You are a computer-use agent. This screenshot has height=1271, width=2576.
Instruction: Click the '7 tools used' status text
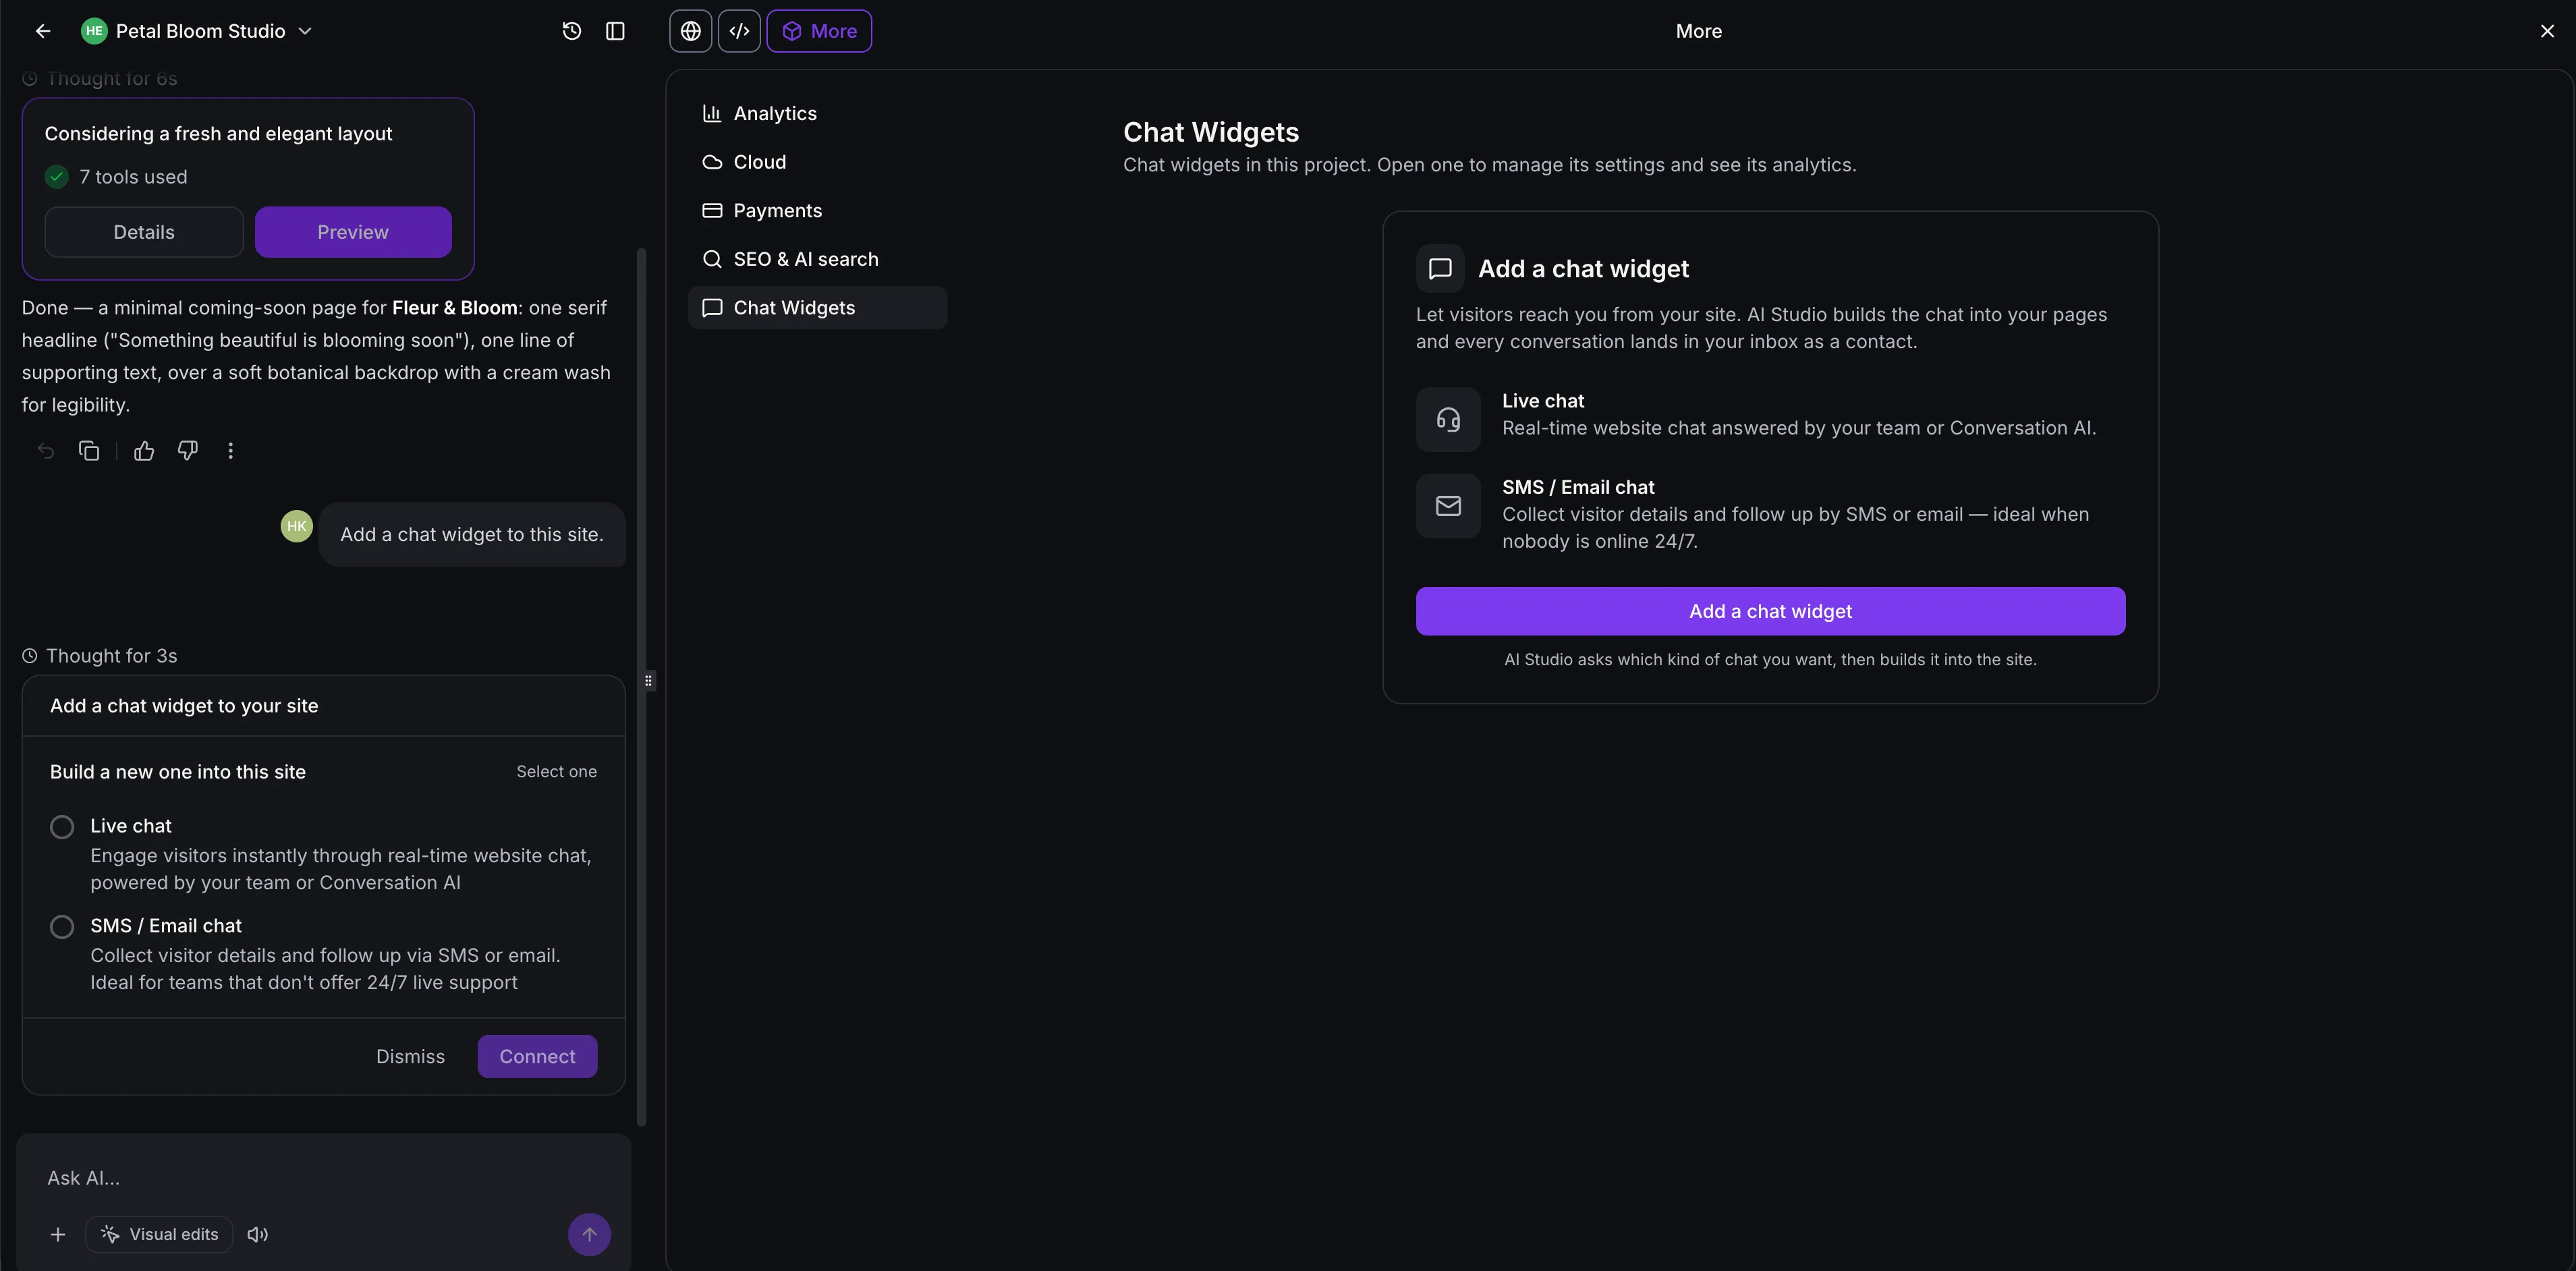point(133,177)
